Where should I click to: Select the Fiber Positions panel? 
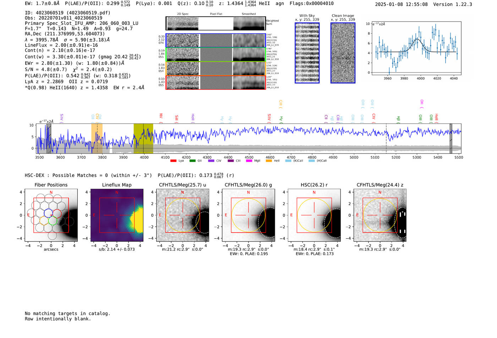[51, 215]
